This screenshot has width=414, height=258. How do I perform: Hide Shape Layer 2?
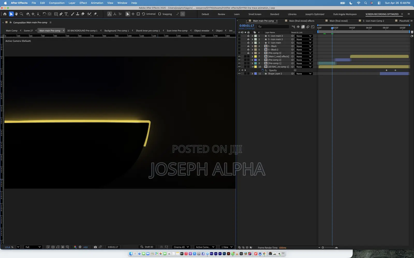[239, 74]
